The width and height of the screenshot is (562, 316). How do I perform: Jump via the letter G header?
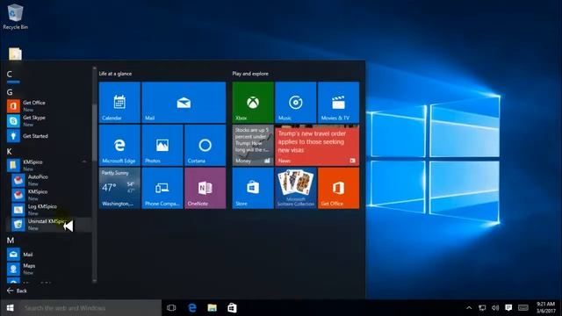pos(10,92)
